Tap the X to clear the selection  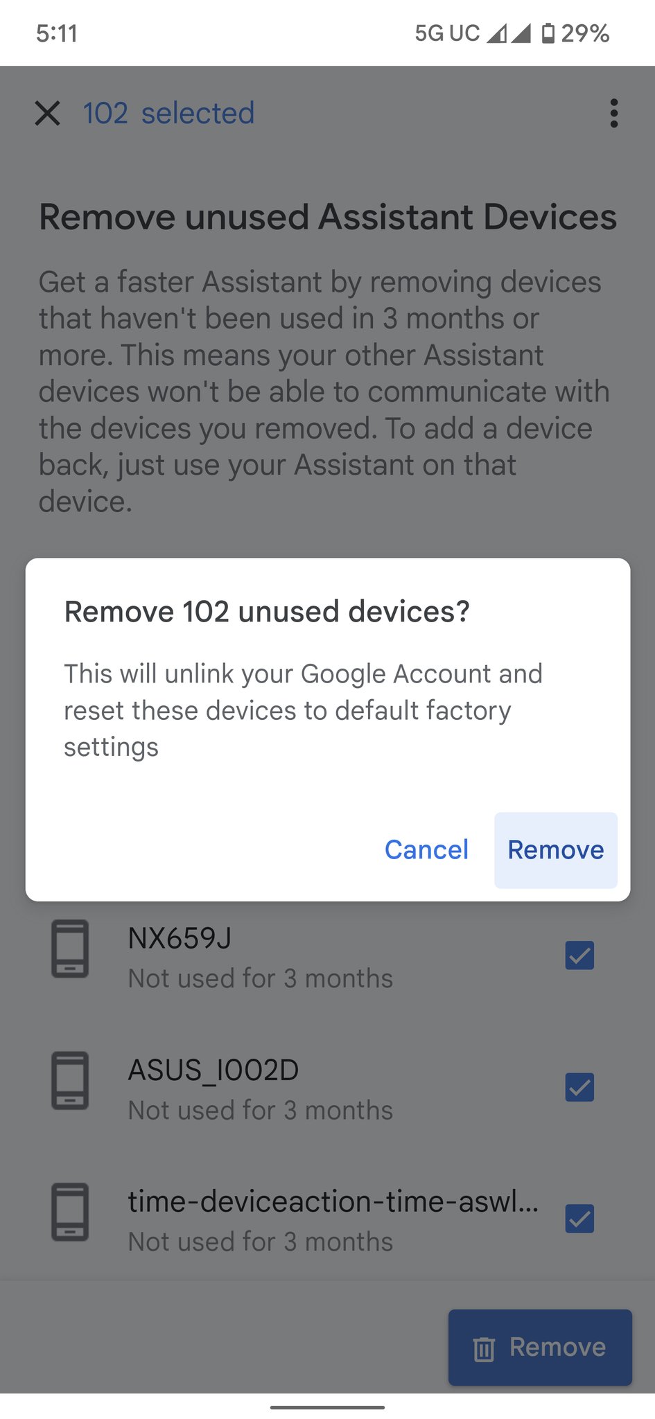pos(47,113)
